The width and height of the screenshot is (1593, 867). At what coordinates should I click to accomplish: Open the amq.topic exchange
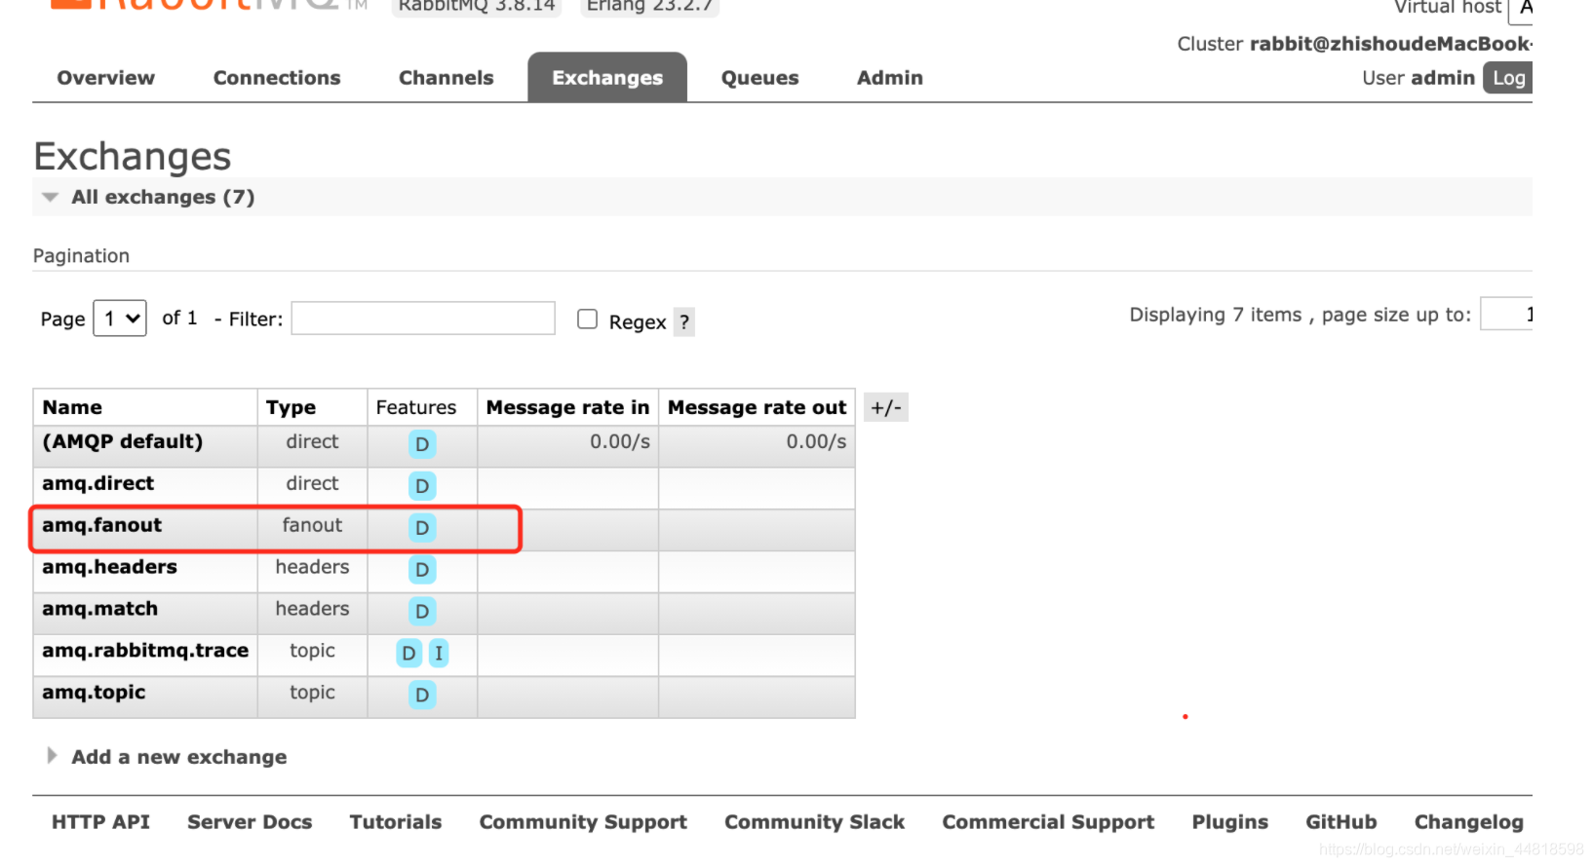tap(94, 693)
